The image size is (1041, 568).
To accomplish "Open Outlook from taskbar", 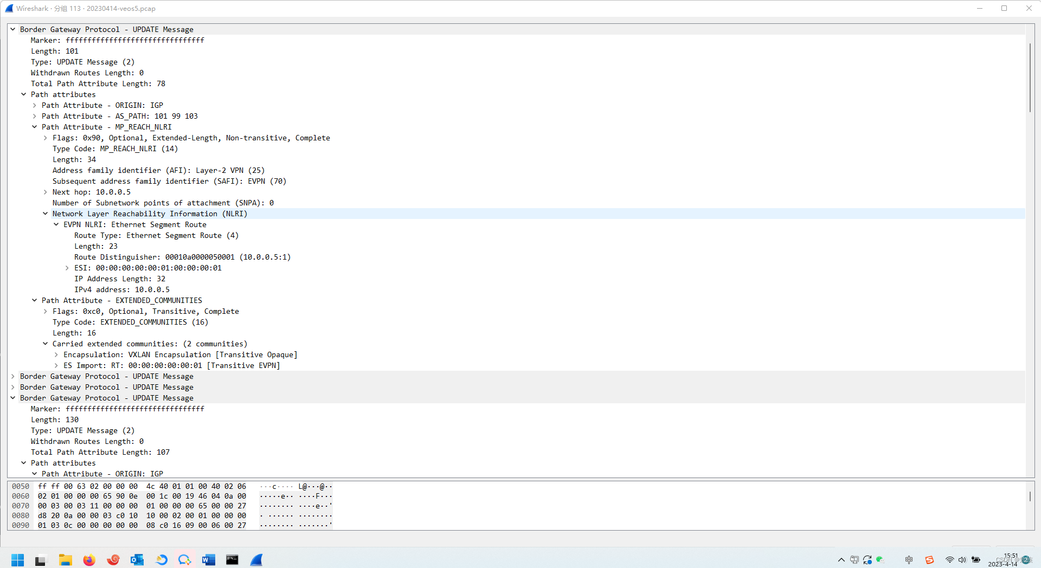I will pyautogui.click(x=137, y=560).
